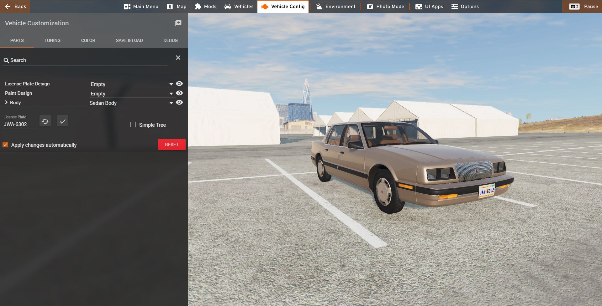Open the Main Menu
Screen dimensions: 602x306
[x=141, y=7]
